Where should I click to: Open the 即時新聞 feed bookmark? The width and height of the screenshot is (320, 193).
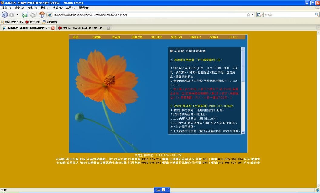pyautogui.click(x=50, y=22)
